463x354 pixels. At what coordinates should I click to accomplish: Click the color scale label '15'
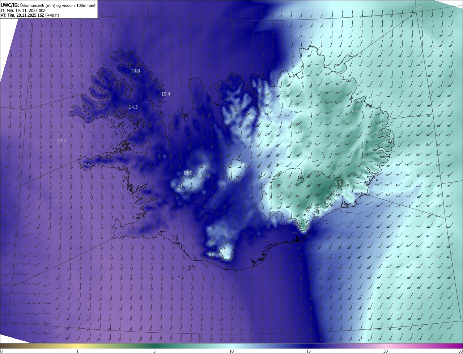[309, 351]
